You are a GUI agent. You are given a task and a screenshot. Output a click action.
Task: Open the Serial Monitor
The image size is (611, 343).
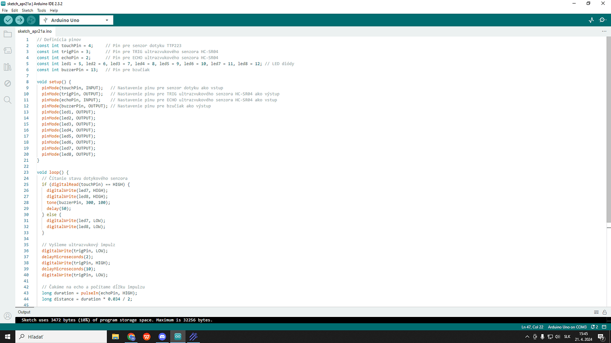603,20
